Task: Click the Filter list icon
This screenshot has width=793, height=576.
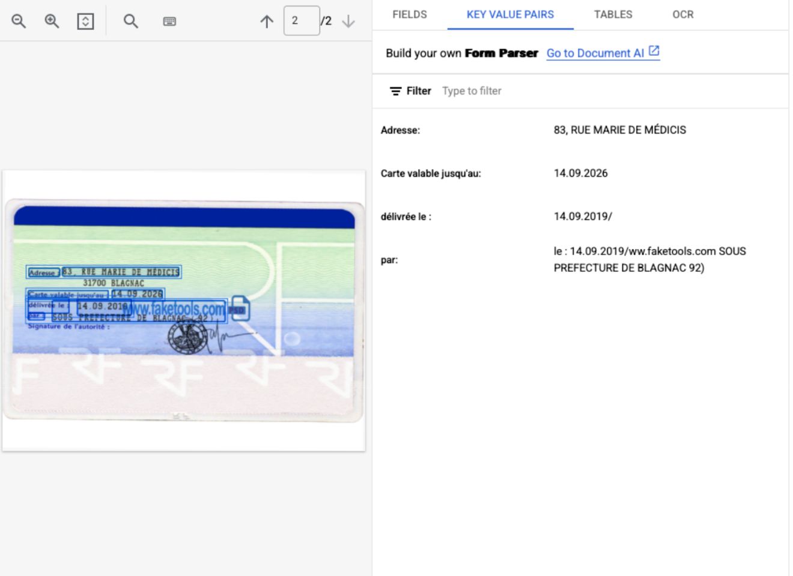Action: [x=395, y=91]
